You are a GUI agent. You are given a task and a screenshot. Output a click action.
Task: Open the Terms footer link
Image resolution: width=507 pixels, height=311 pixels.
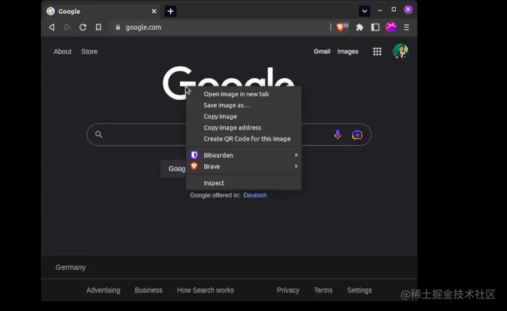323,290
